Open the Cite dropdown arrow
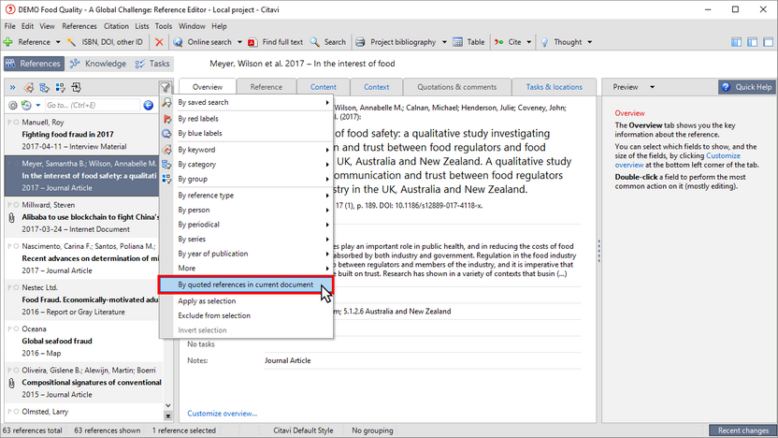Image resolution: width=778 pixels, height=438 pixels. [x=529, y=42]
